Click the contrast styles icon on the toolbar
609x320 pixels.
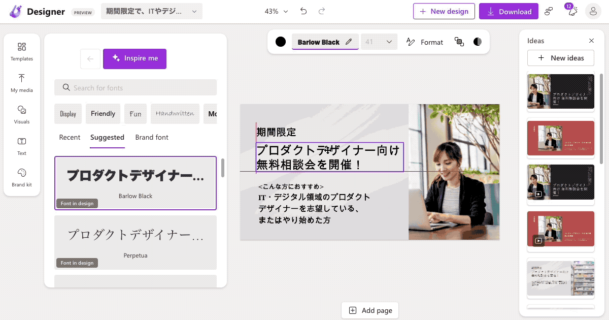click(x=477, y=42)
